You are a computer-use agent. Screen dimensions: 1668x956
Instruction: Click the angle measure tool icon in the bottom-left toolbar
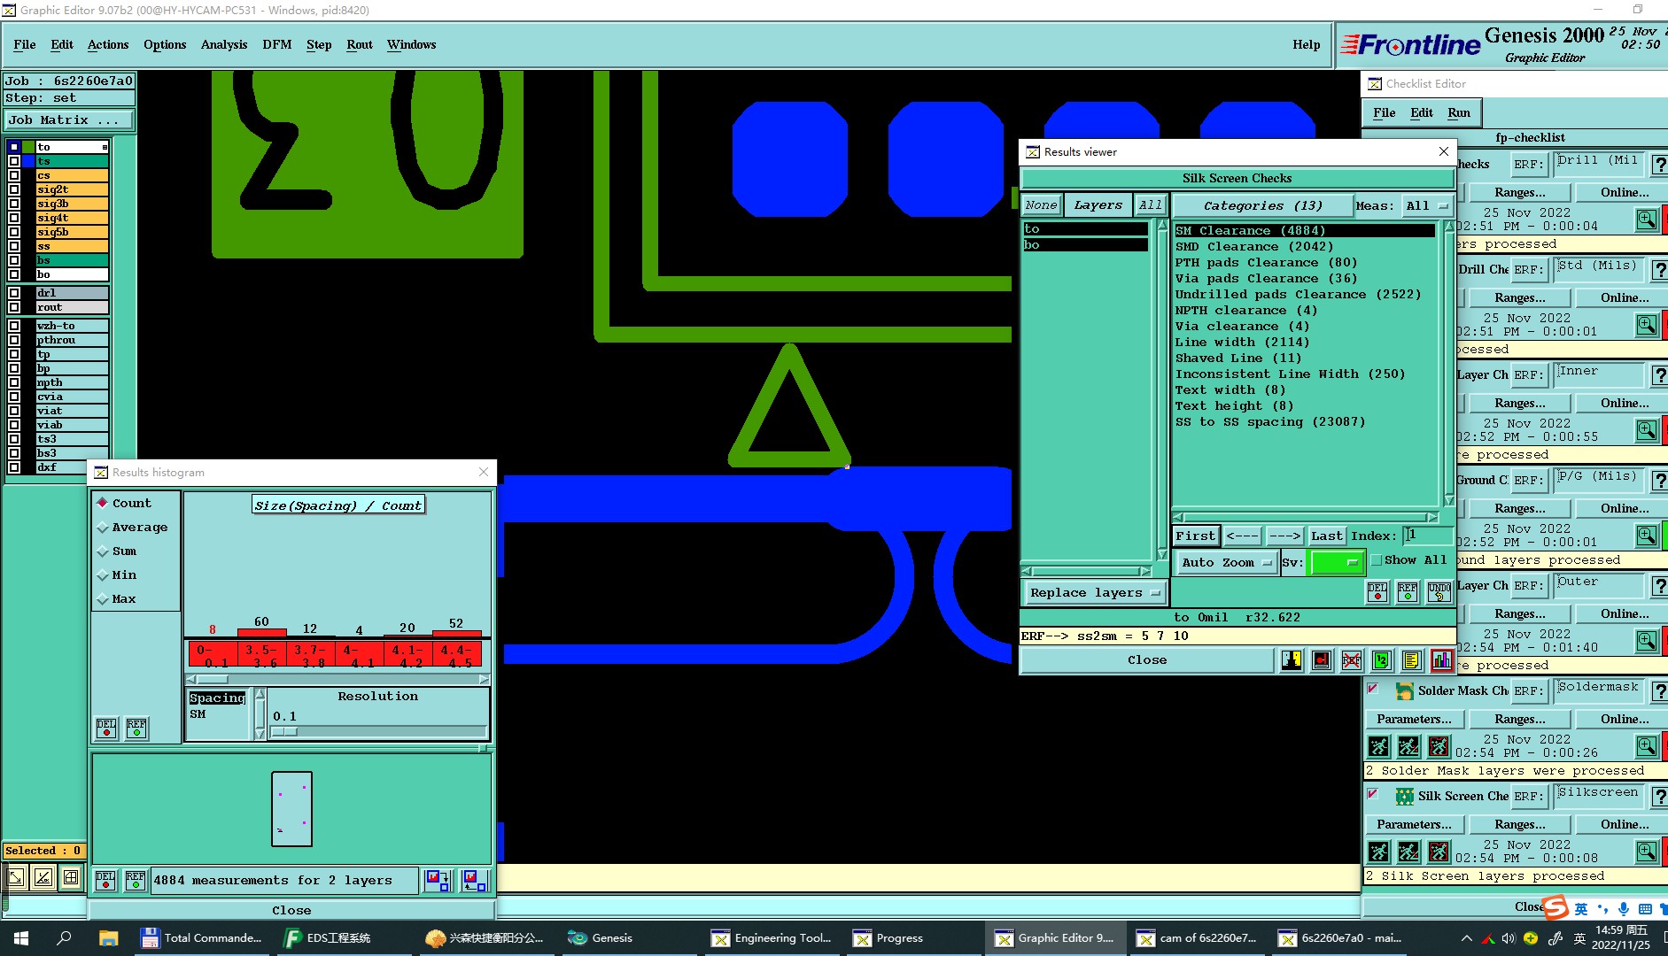43,877
